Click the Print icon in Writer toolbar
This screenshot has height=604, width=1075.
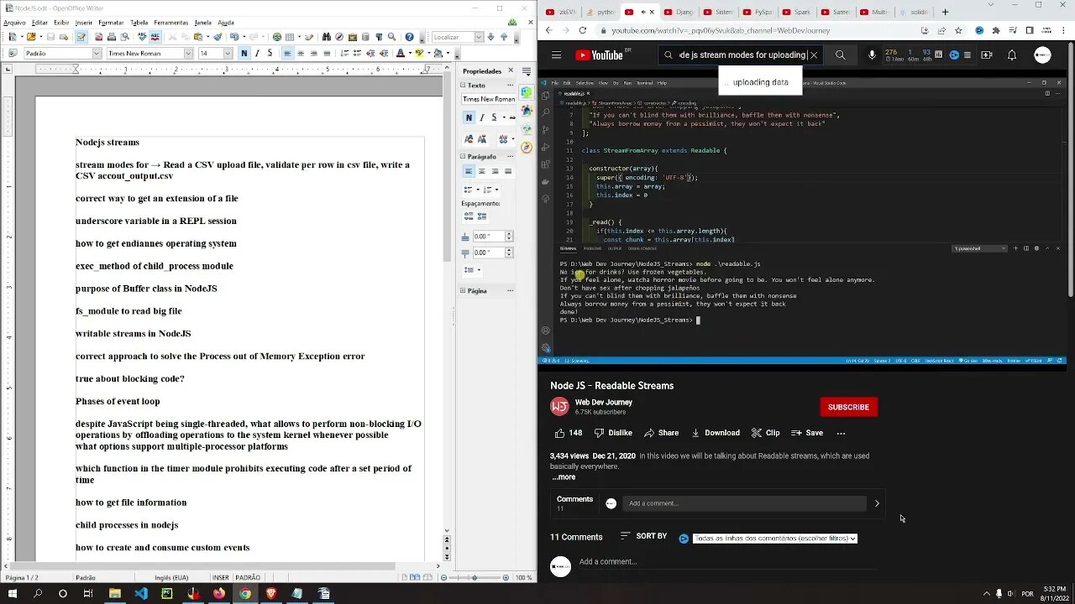click(x=111, y=37)
